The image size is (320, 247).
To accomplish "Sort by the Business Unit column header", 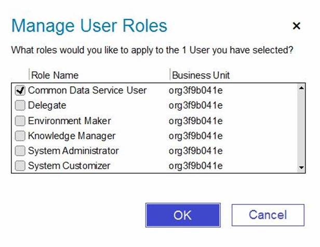I will point(201,75).
